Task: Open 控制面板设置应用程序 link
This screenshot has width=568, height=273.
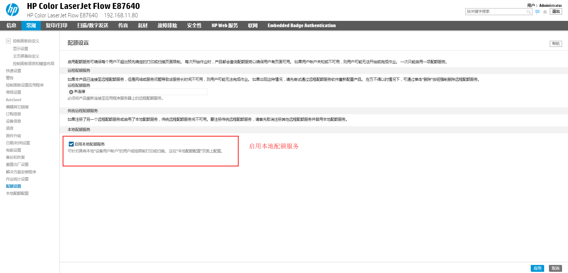Action: pyautogui.click(x=25, y=85)
